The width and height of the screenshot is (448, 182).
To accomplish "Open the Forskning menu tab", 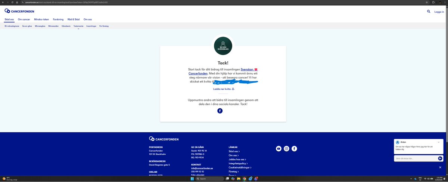I will click(59, 19).
